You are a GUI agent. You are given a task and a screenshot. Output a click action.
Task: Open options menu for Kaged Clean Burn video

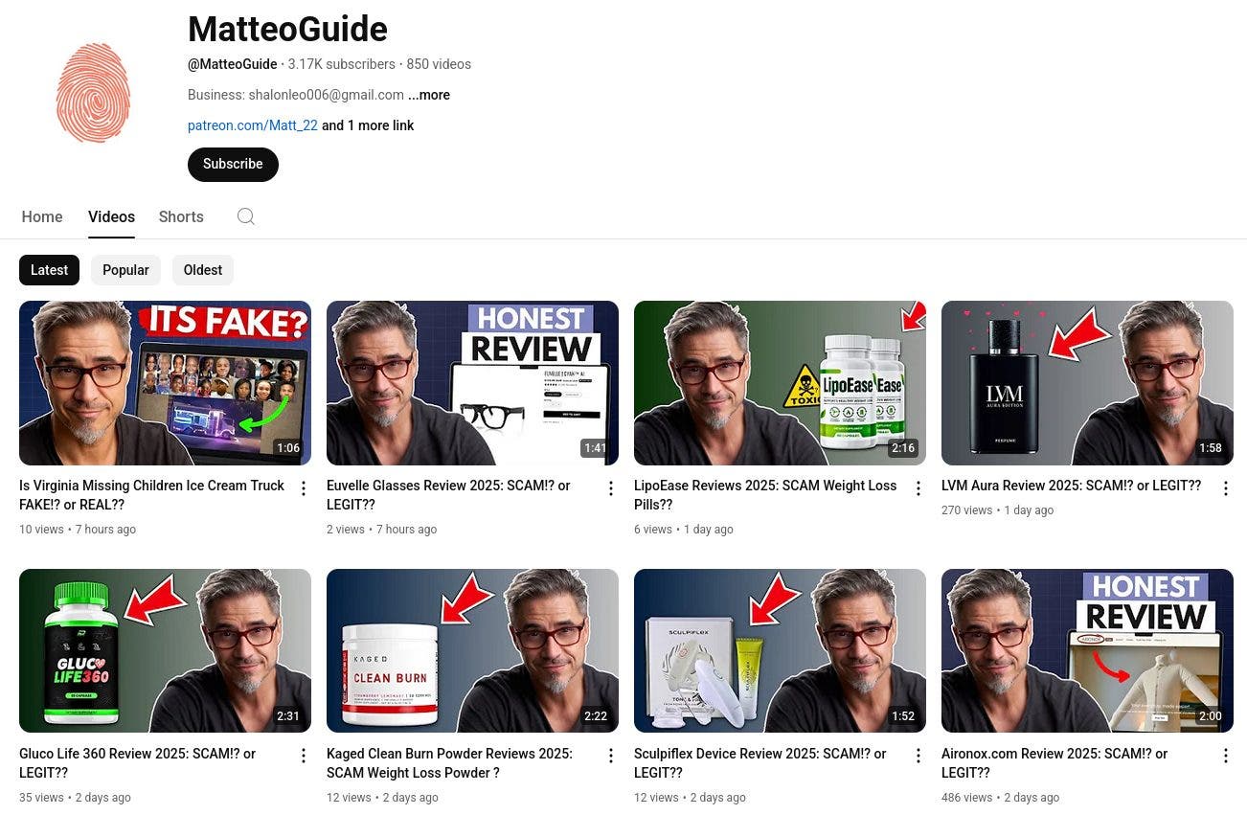[611, 757]
